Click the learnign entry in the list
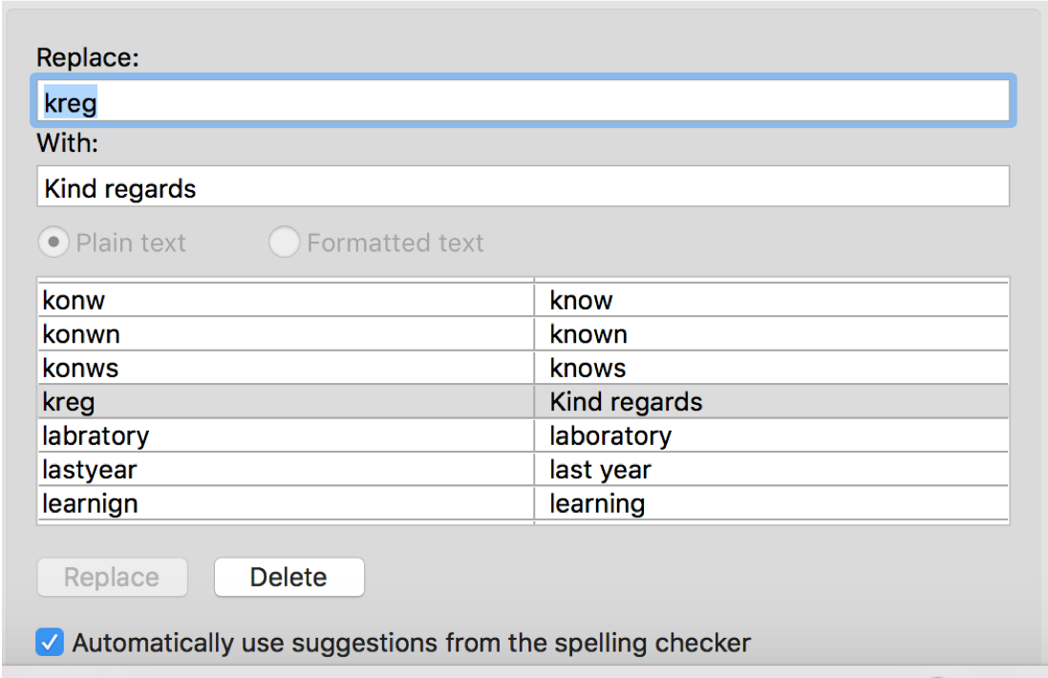 [x=90, y=503]
